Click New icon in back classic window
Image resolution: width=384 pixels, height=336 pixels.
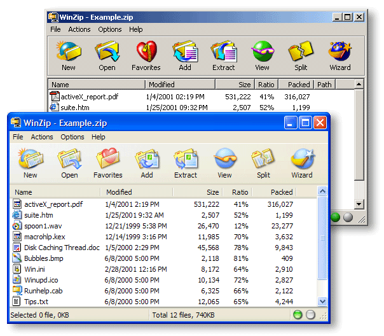coord(69,51)
